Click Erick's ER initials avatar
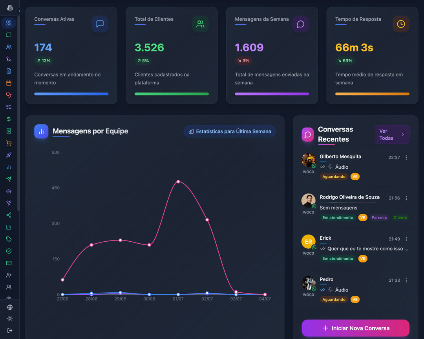This screenshot has height=339, width=424. [x=308, y=241]
